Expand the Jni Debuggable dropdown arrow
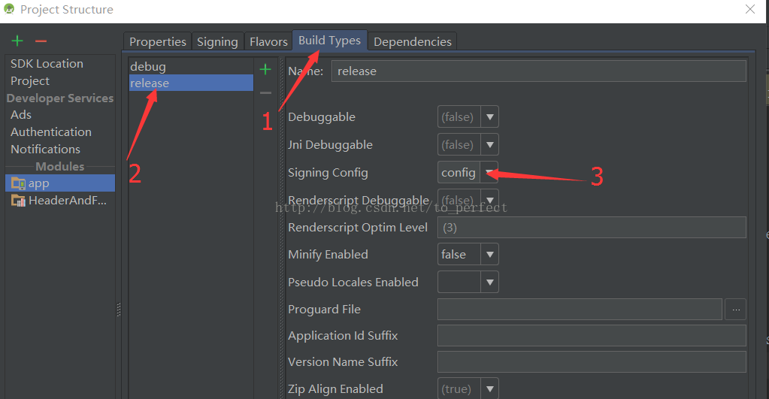The image size is (769, 399). pyautogui.click(x=489, y=144)
